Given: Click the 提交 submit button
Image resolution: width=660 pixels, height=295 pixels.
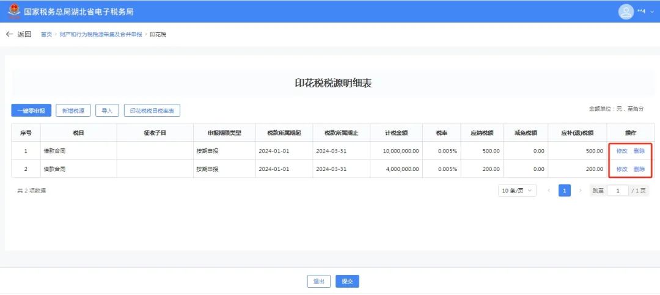Looking at the screenshot, I should click(347, 282).
